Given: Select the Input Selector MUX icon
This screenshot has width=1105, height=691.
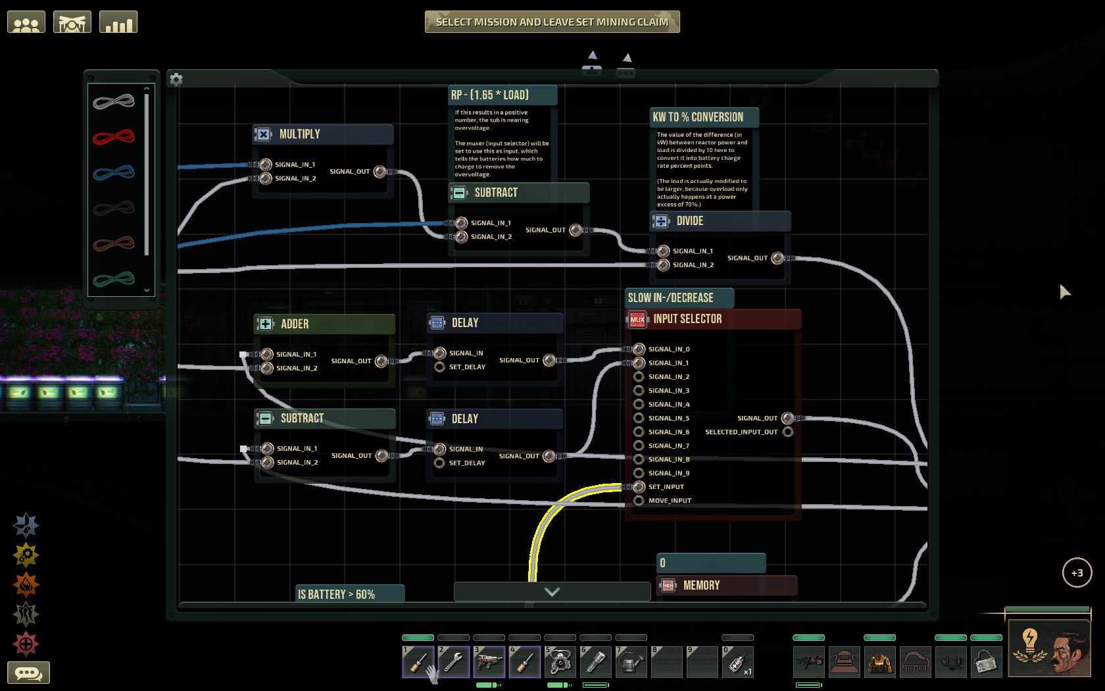Looking at the screenshot, I should [x=637, y=319].
